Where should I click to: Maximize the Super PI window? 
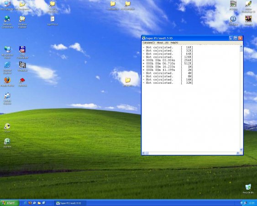click(236, 38)
